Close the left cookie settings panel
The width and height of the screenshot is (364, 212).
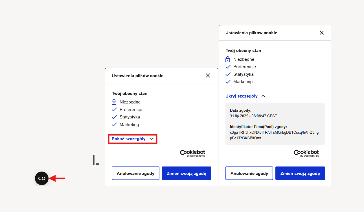[208, 75]
